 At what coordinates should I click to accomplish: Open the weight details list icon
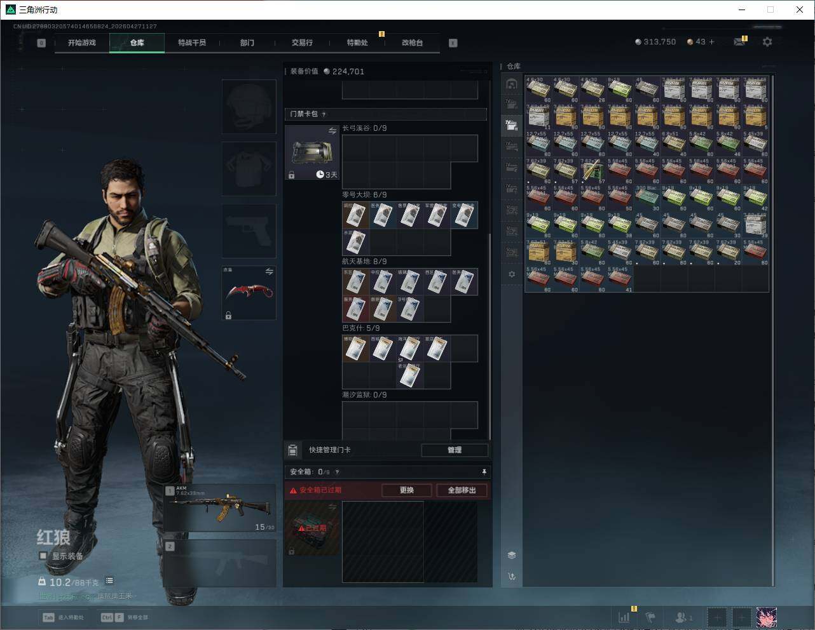pos(109,580)
